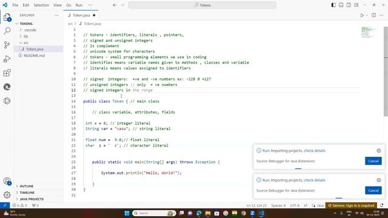Expand the lib folder
Viewport: 388px width, 218px height.
(25, 36)
